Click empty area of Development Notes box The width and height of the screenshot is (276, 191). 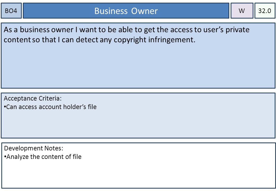coord(138,174)
